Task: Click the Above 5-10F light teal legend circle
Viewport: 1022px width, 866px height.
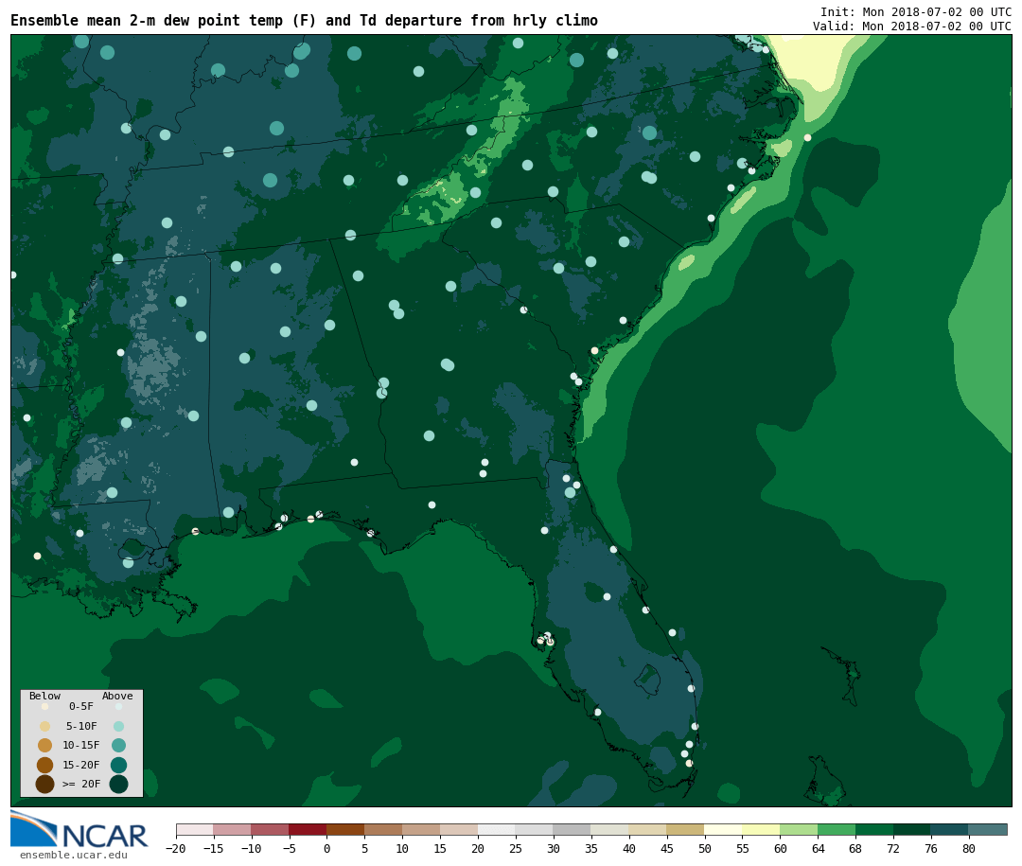Action: (118, 727)
